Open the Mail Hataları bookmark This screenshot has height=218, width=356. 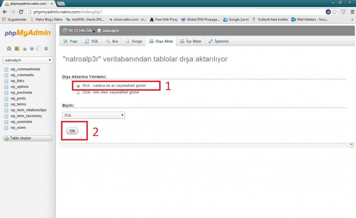tap(310, 19)
